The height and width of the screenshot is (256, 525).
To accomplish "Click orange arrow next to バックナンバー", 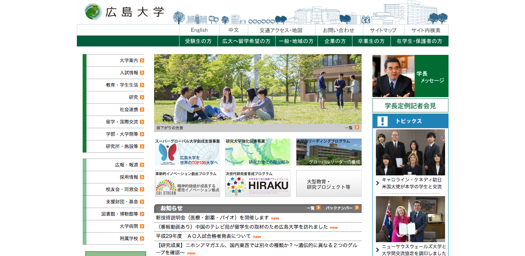I will coord(357,208).
